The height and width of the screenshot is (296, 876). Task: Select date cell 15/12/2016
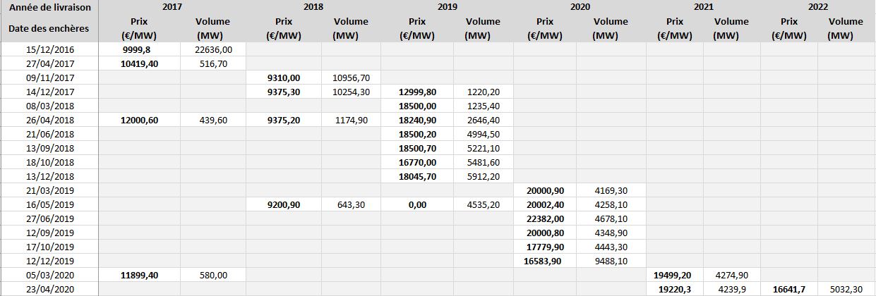tap(49, 49)
